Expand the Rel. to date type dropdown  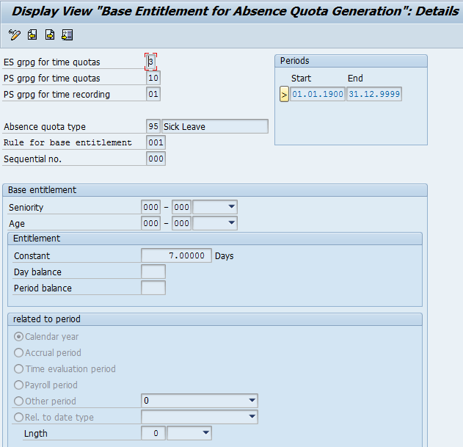tap(252, 418)
